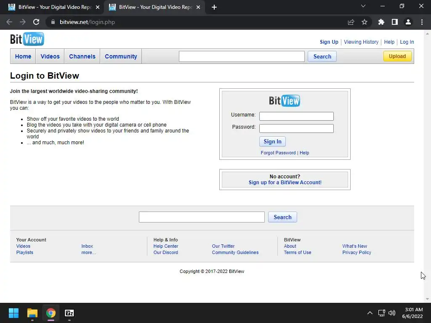The image size is (431, 323).
Task: Expand the system tray hidden icons chevron
Action: pos(370,313)
